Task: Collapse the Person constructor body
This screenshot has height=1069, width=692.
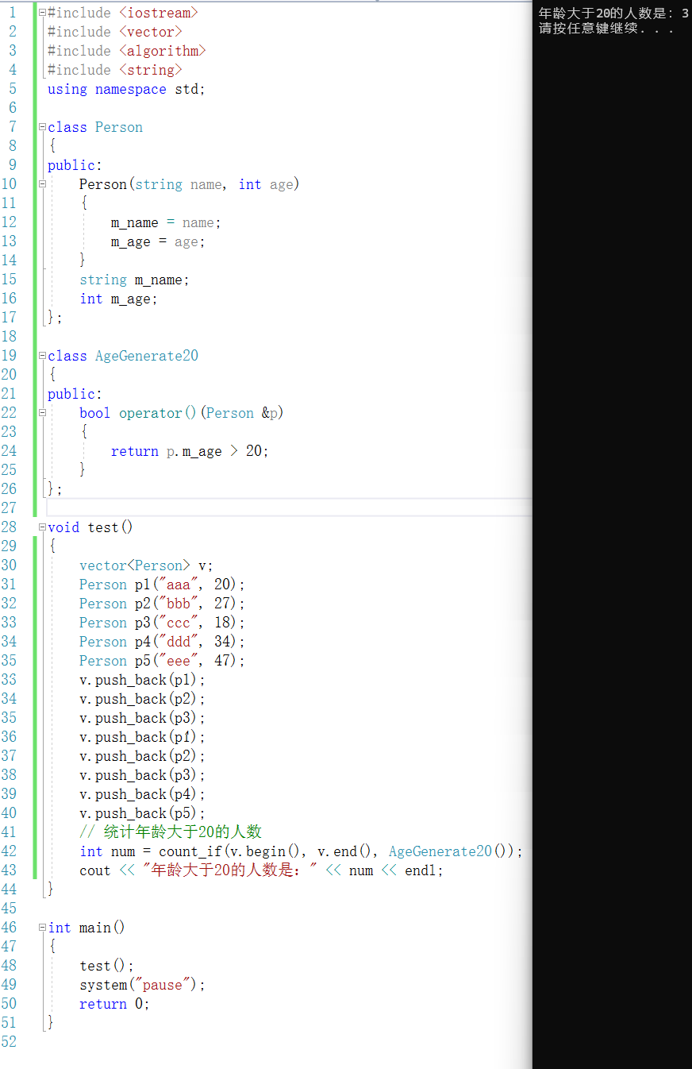Action: tap(42, 184)
